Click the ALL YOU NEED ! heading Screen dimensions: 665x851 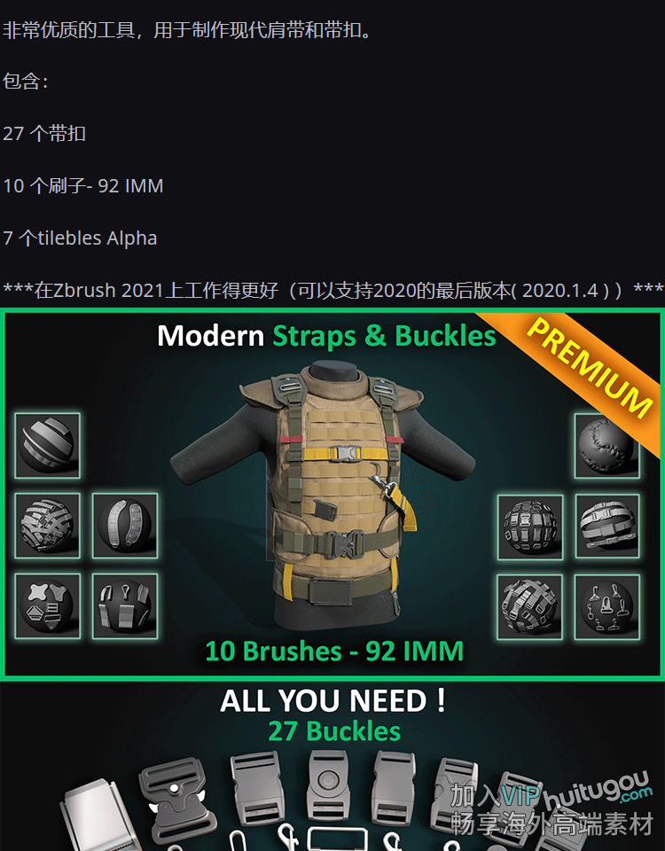[x=332, y=700]
